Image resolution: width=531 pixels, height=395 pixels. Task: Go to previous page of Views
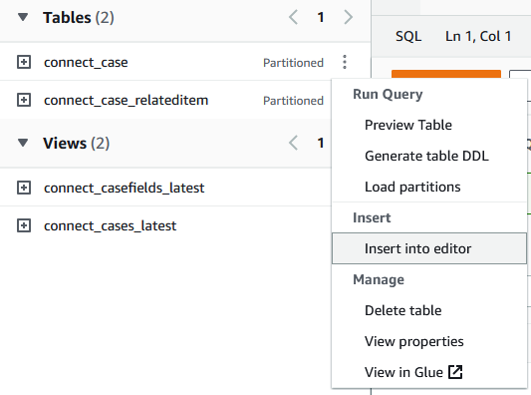tap(293, 143)
